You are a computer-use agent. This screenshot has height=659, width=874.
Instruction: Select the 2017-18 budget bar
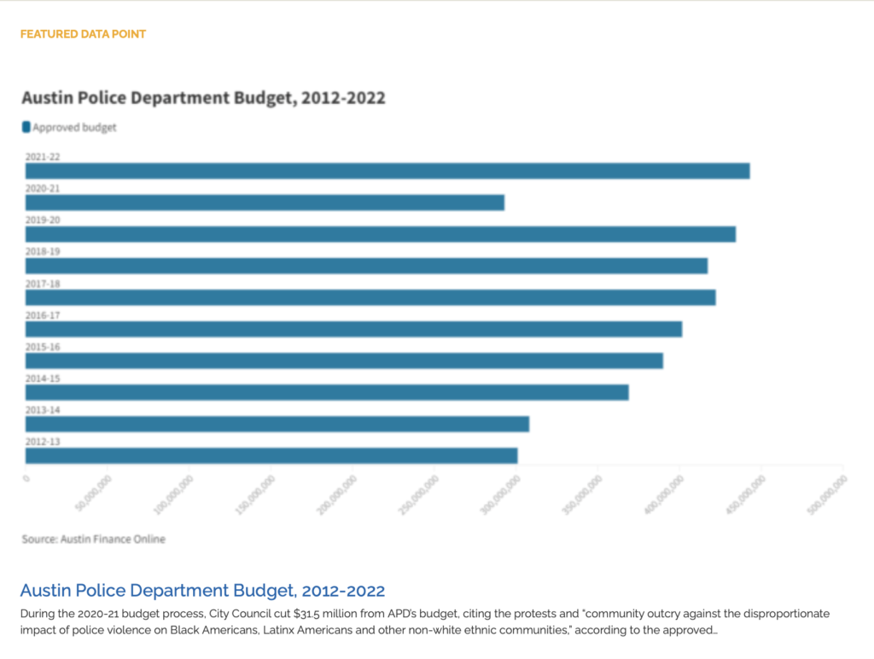370,298
